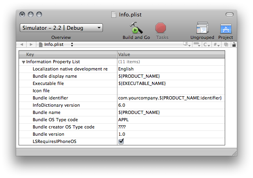Open the bookmarks book icon menu
The height and width of the screenshot is (178, 253).
pyautogui.click(x=187, y=44)
